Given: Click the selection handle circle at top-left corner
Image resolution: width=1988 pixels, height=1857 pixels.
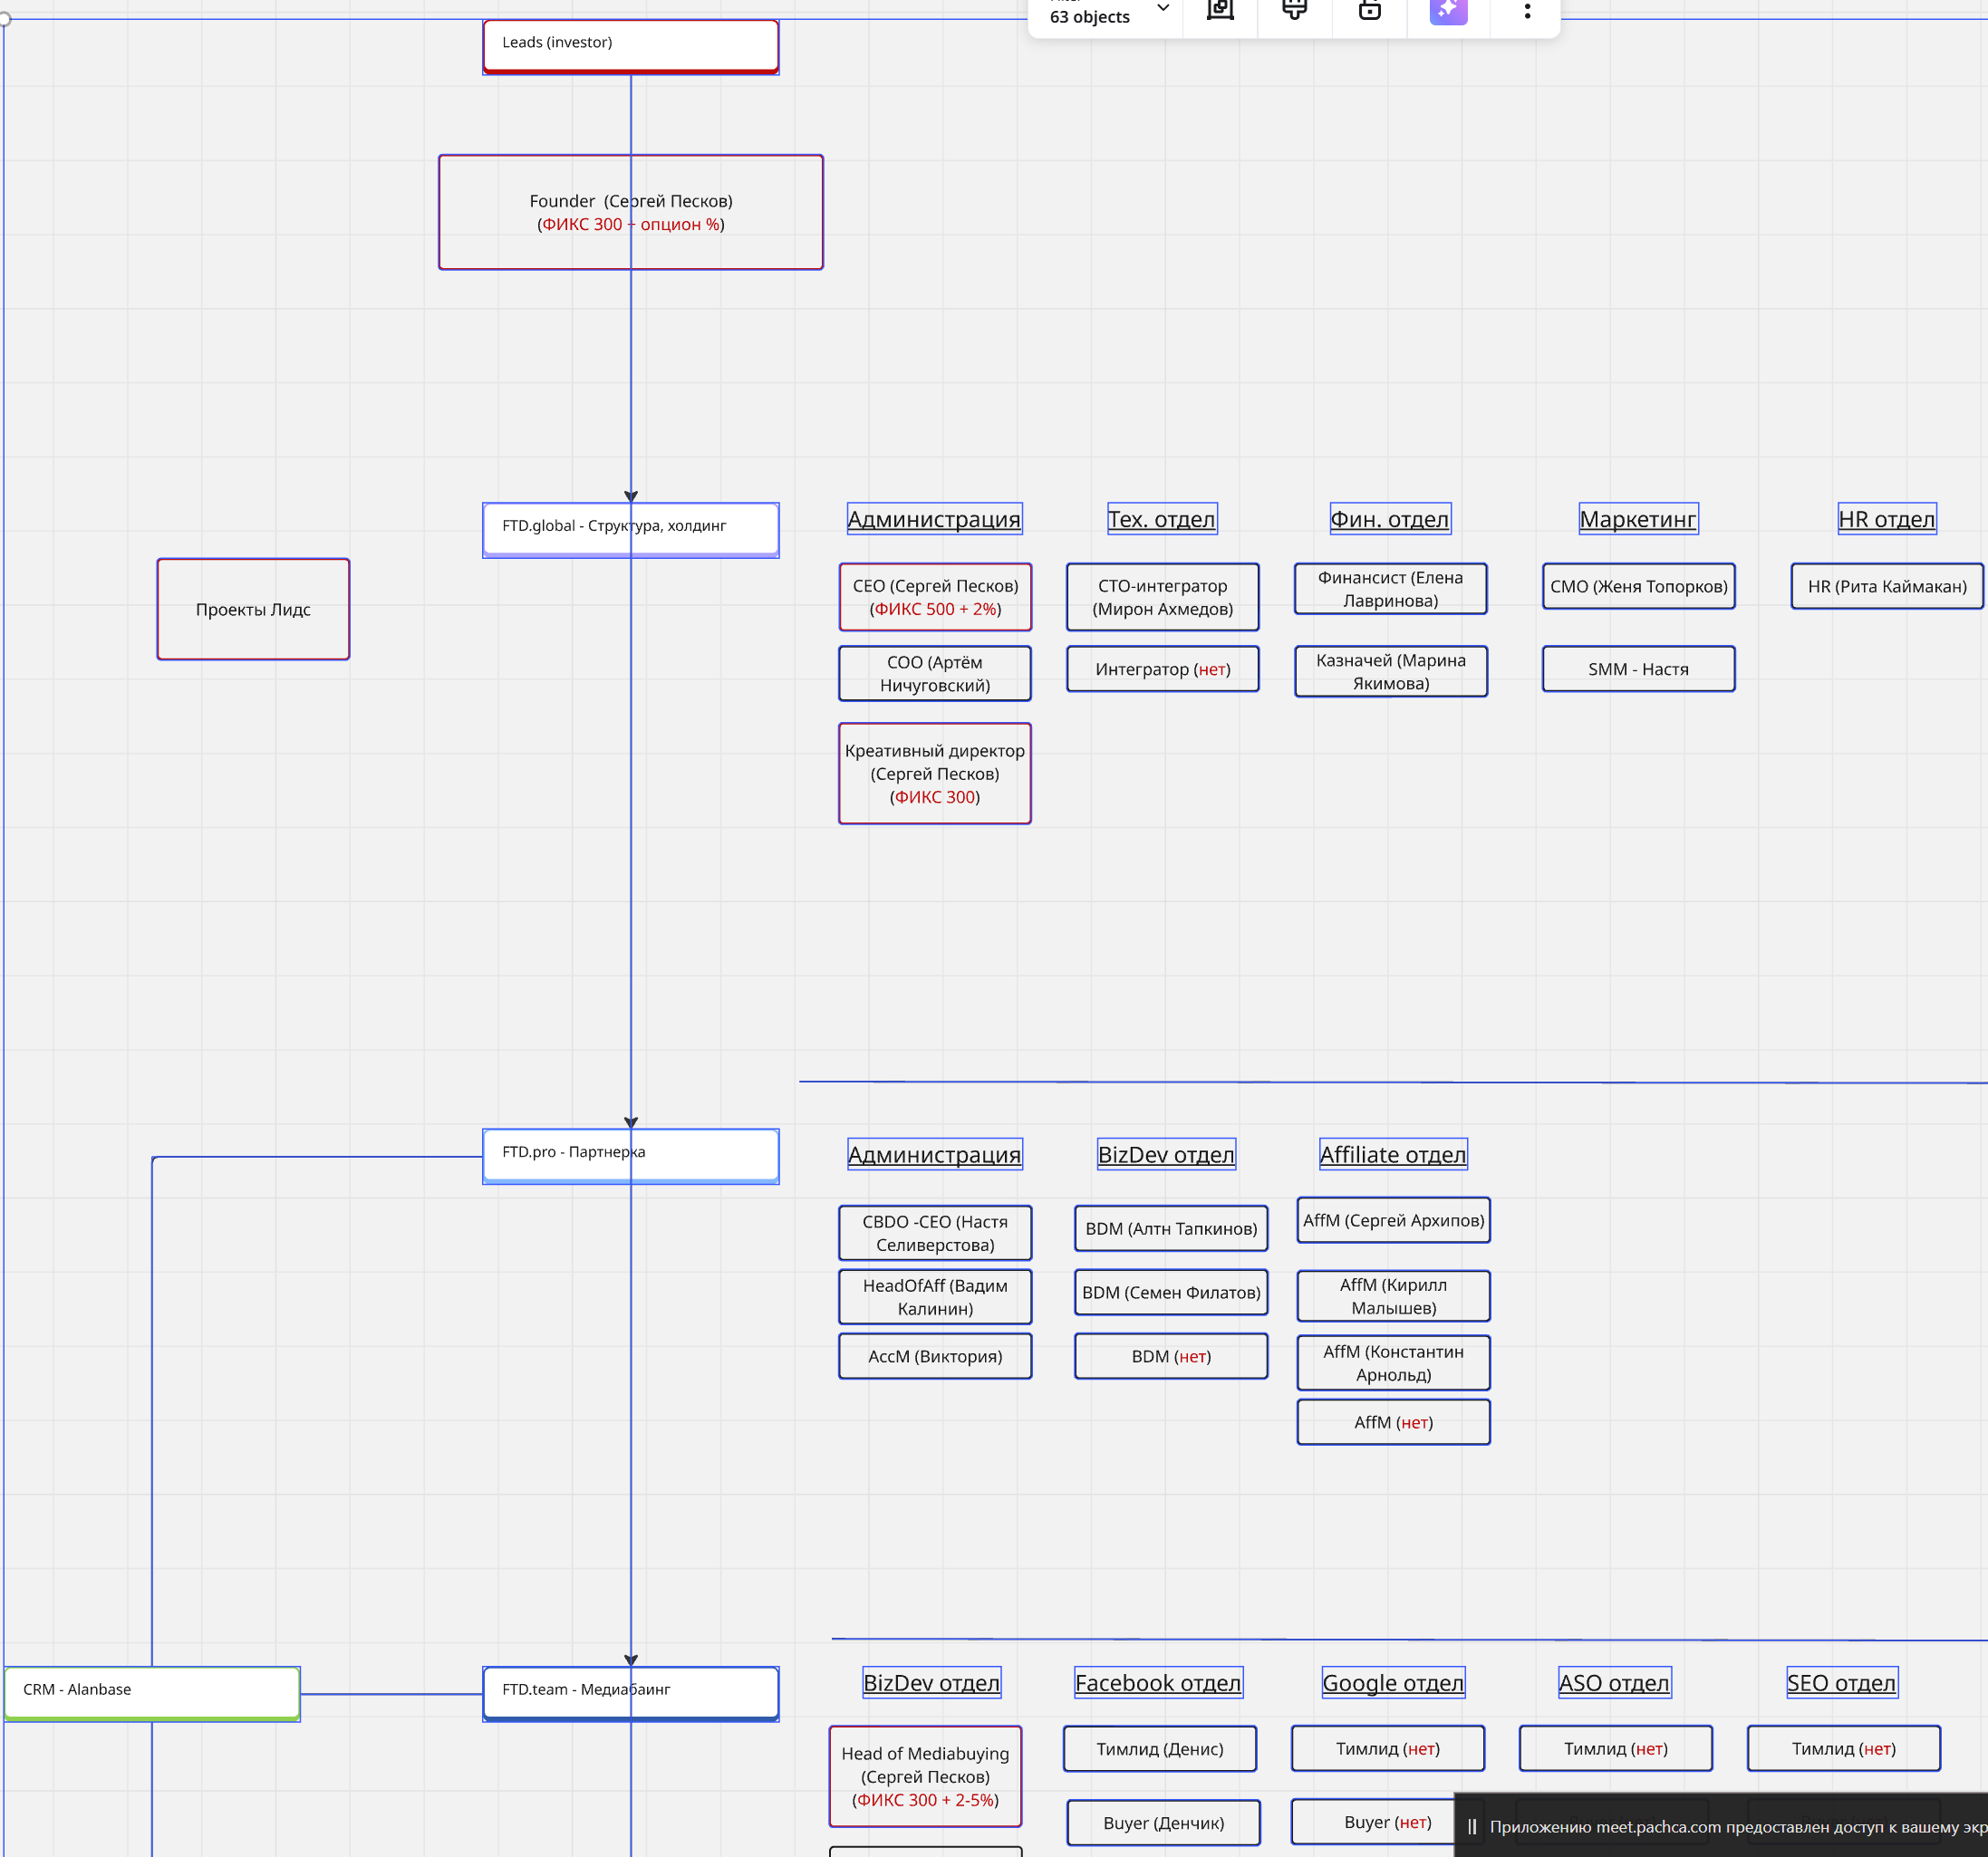Looking at the screenshot, I should click(4, 18).
